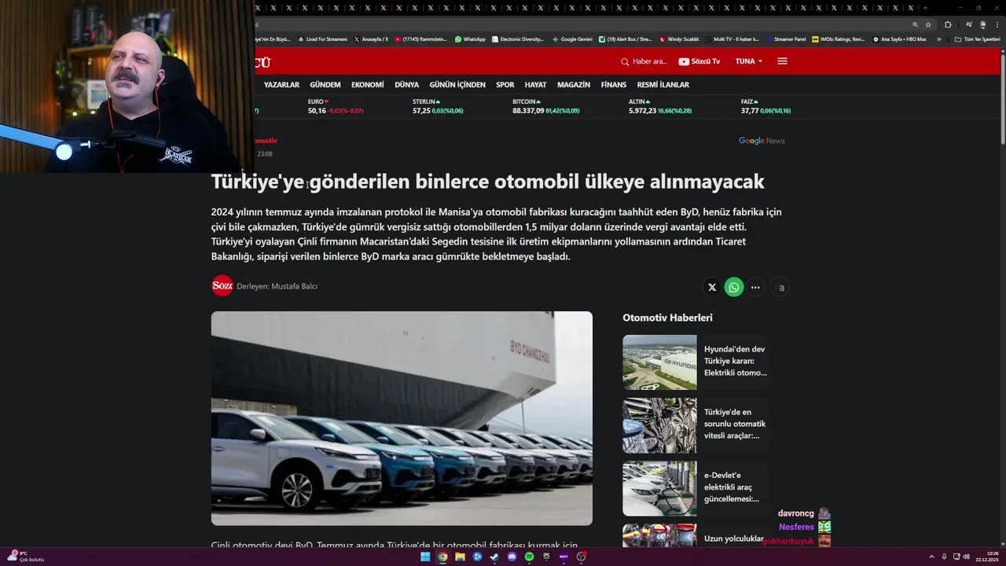Open FİNANS section
This screenshot has height=566, width=1006.
(614, 85)
